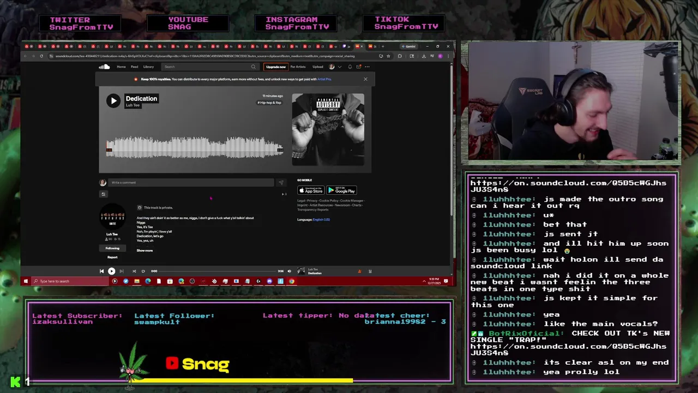This screenshot has height=393, width=698.
Task: Bookmark this page with the star icon
Action: pos(388,56)
